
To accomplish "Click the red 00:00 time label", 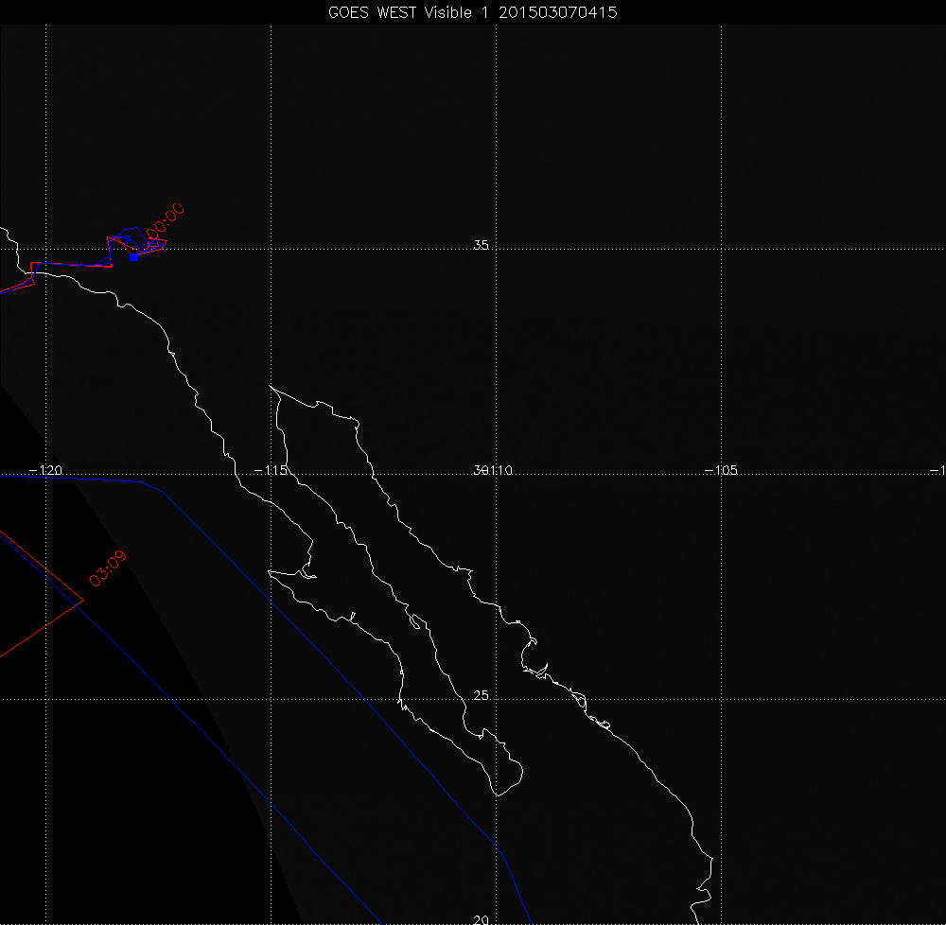I will coord(163,220).
